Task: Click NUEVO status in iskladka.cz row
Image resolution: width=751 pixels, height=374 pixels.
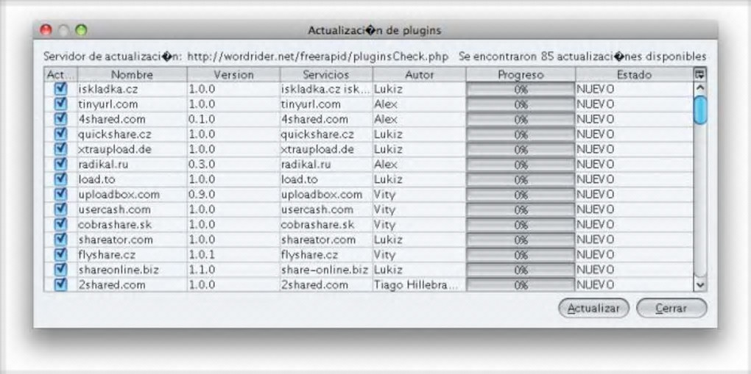Action: (634, 89)
